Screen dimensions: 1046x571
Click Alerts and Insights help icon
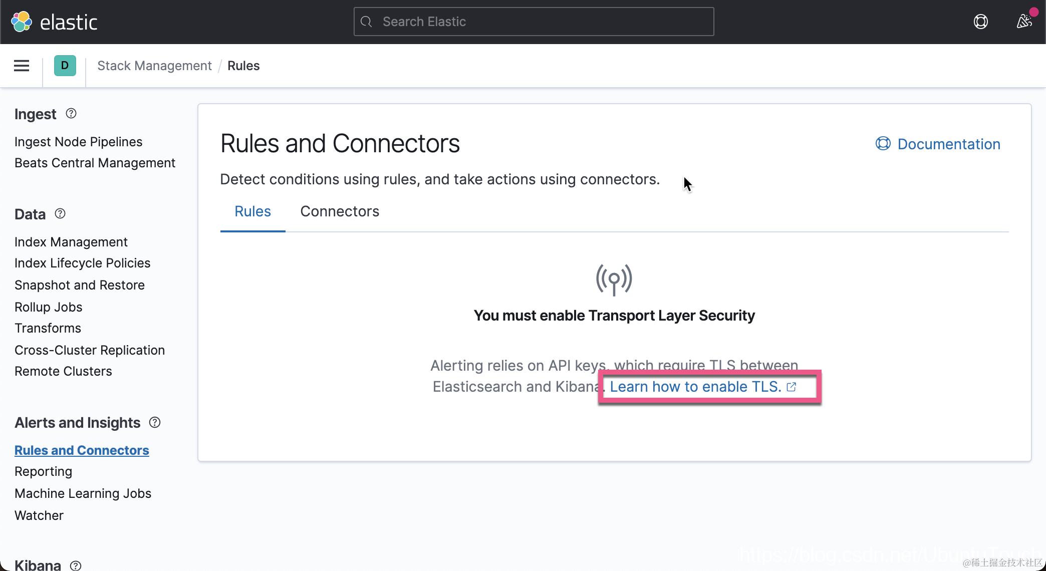155,422
